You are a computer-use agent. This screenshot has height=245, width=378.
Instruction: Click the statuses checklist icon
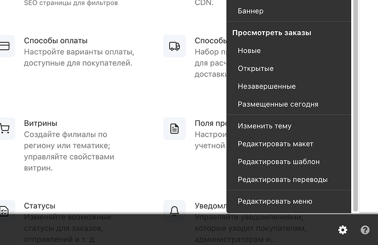(4, 211)
